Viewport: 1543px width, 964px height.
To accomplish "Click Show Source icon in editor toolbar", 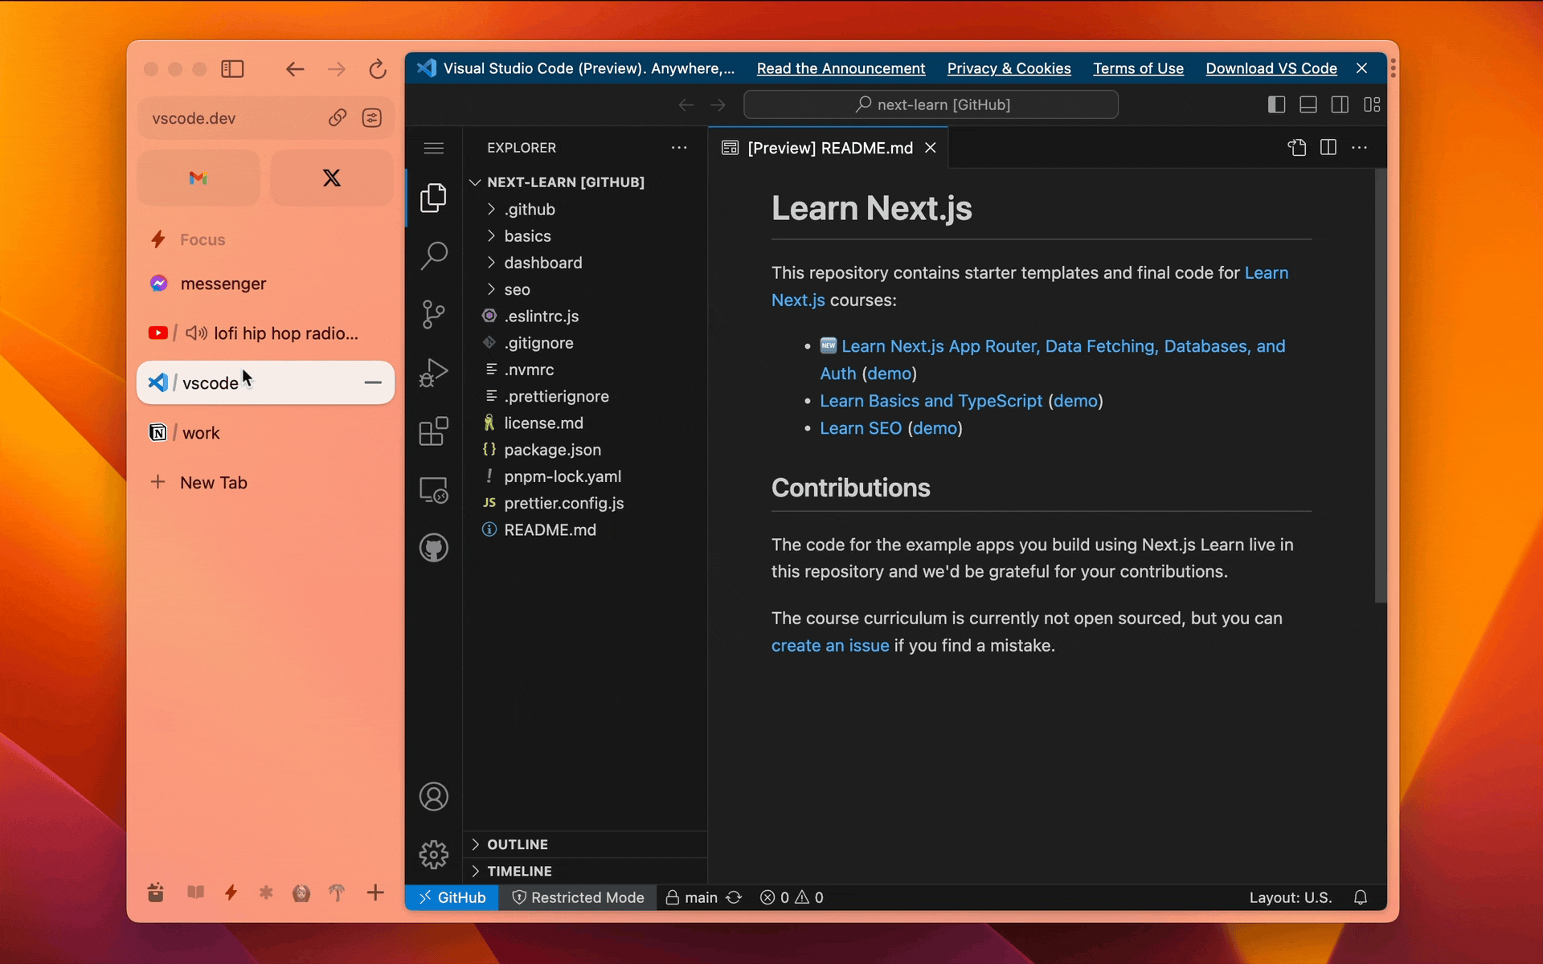I will pos(1297,148).
